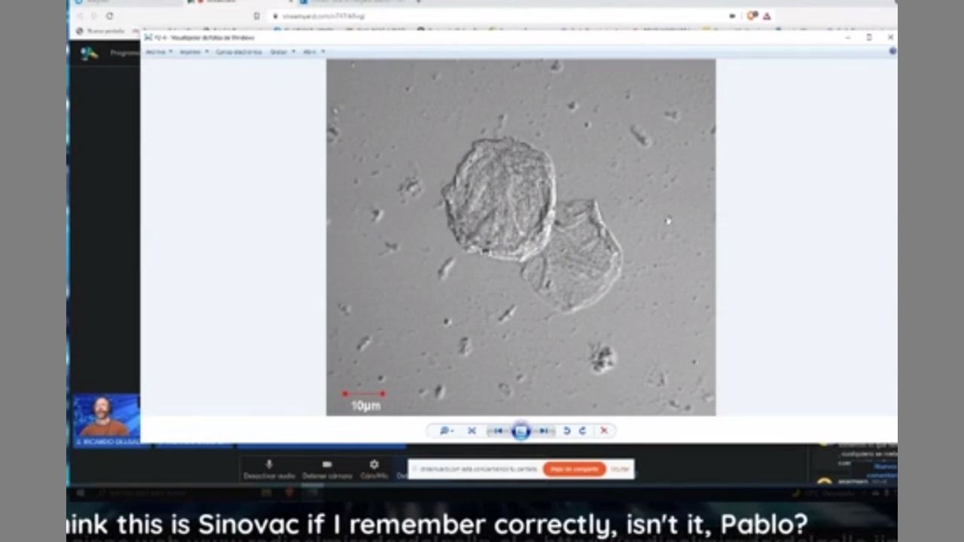Viewport: 964px width, 542px height.
Task: Open the Archivo menu dropdown
Action: point(159,52)
